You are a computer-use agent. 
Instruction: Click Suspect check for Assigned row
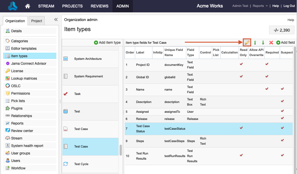[x=282, y=111]
